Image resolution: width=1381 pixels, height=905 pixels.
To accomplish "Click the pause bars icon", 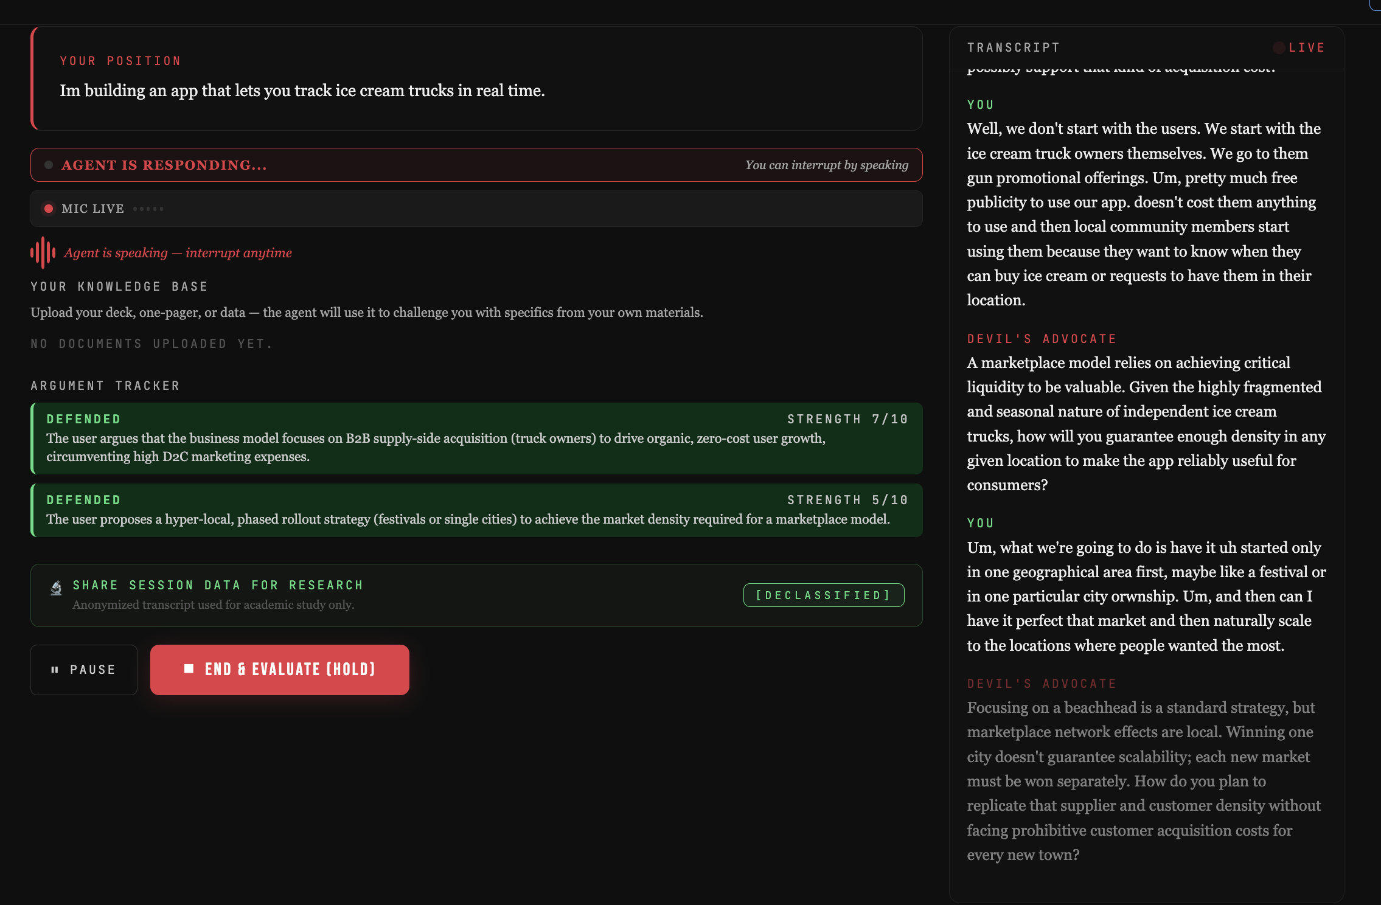I will [x=55, y=670].
